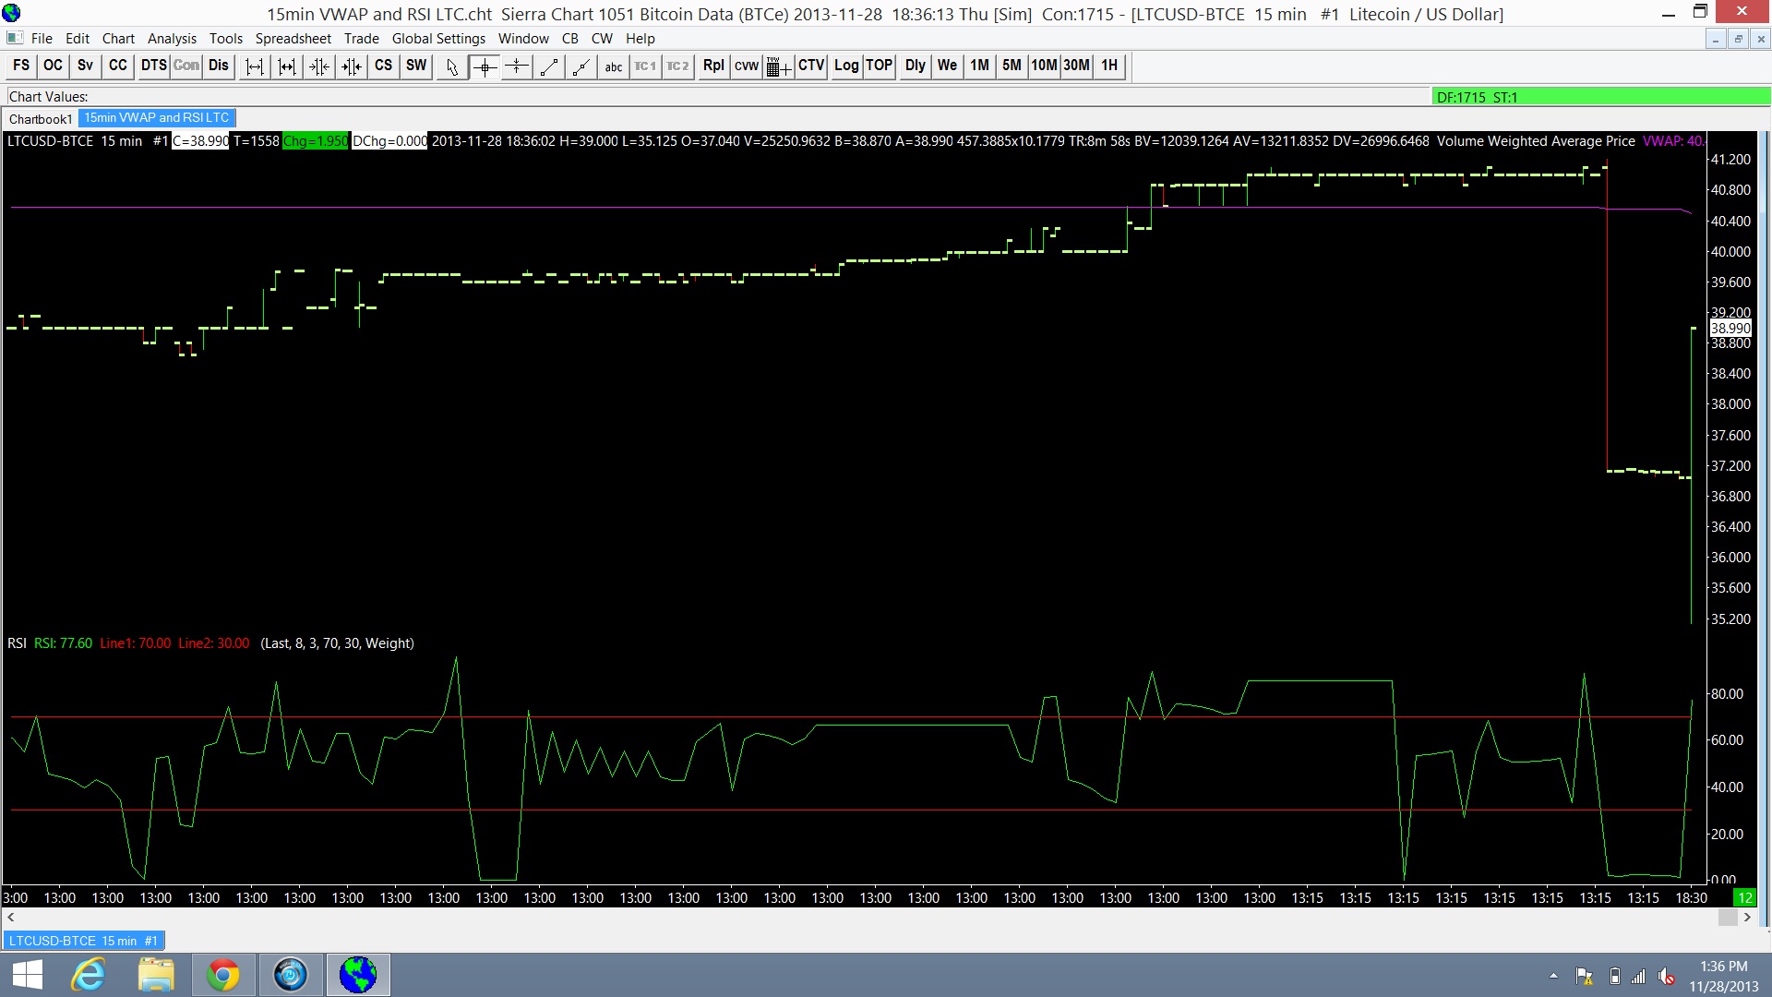1772x997 pixels.
Task: Click the increase bar spacing icon
Action: 255,66
